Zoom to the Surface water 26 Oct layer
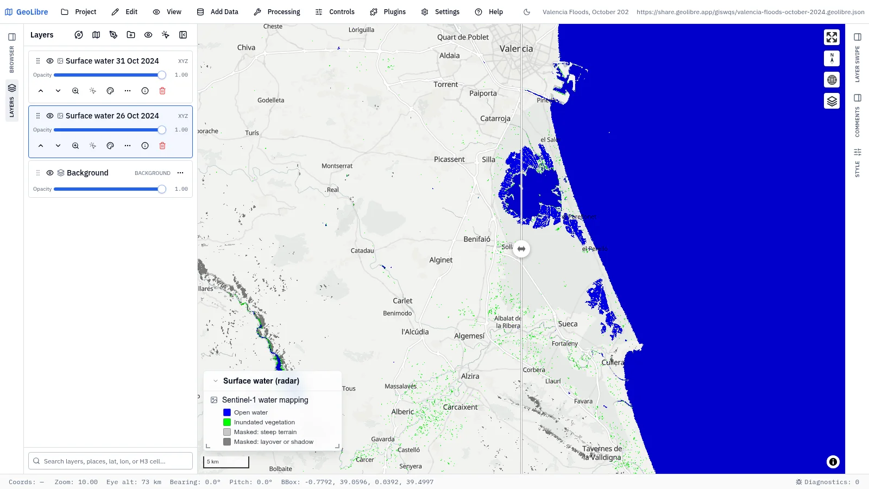Viewport: 869px width, 489px height. [x=75, y=146]
